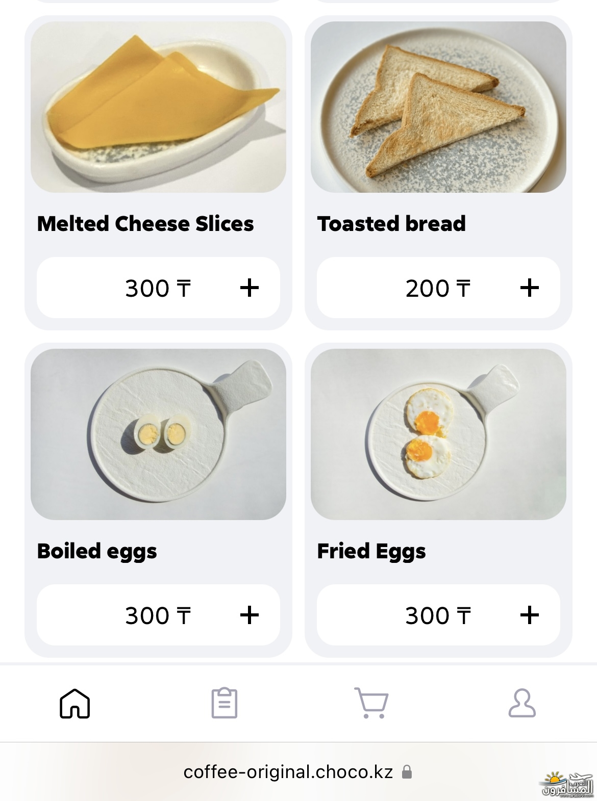
Task: Select the Fried Eggs title
Action: click(x=371, y=551)
